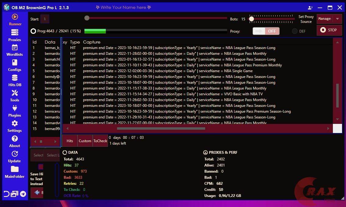Open the Plugins plug icon
346x207 pixels.
click(x=15, y=108)
